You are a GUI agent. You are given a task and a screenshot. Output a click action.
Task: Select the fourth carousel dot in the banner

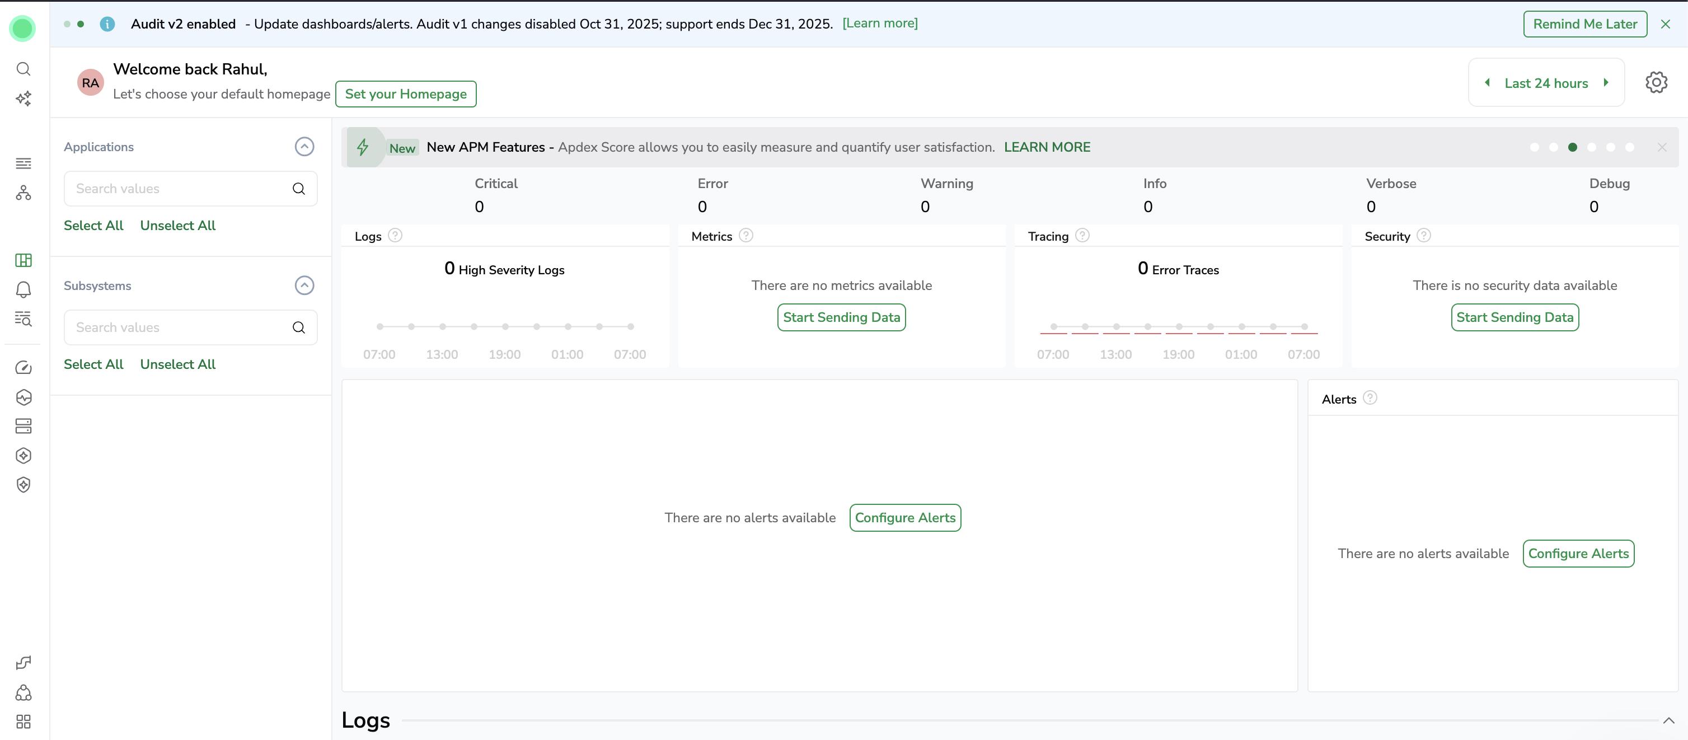(1591, 147)
